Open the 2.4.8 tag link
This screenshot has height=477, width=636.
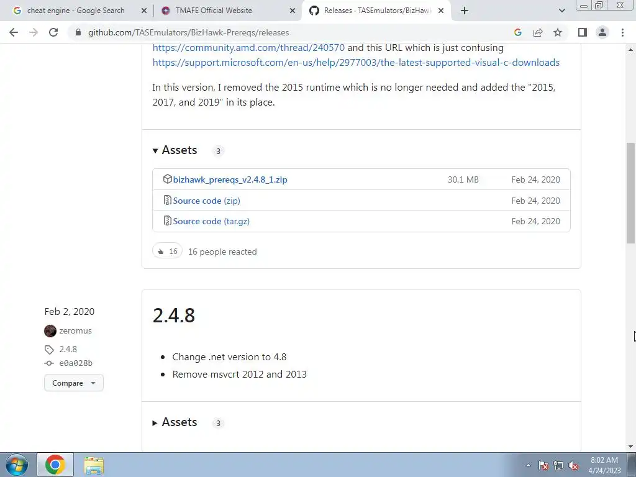68,349
